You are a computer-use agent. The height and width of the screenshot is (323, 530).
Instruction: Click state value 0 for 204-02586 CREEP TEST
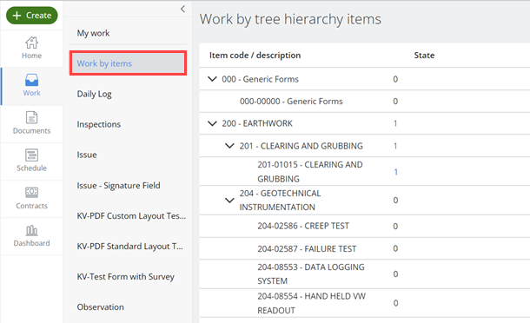click(x=395, y=226)
